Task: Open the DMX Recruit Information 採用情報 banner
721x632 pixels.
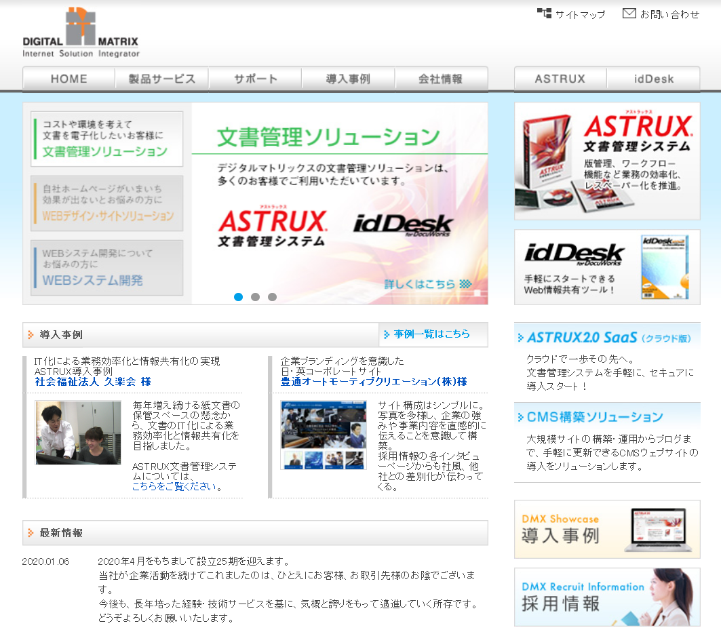Action: pyautogui.click(x=607, y=597)
